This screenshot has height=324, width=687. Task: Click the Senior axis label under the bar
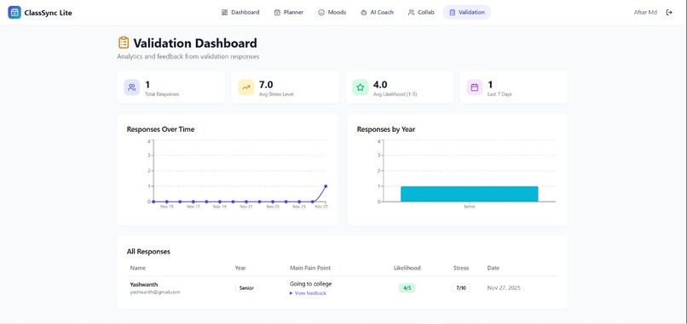click(x=470, y=207)
